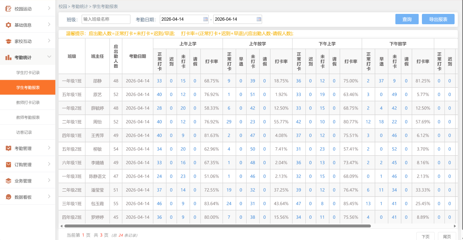Screen dimensions: 463x240
Task: Click the 考勤统计 bar chart icon
Action: (x=8, y=57)
